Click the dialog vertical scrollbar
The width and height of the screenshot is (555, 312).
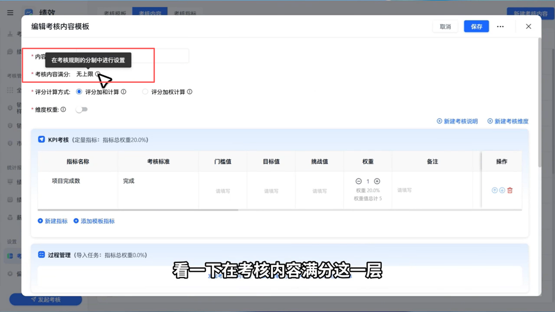click(x=540, y=103)
